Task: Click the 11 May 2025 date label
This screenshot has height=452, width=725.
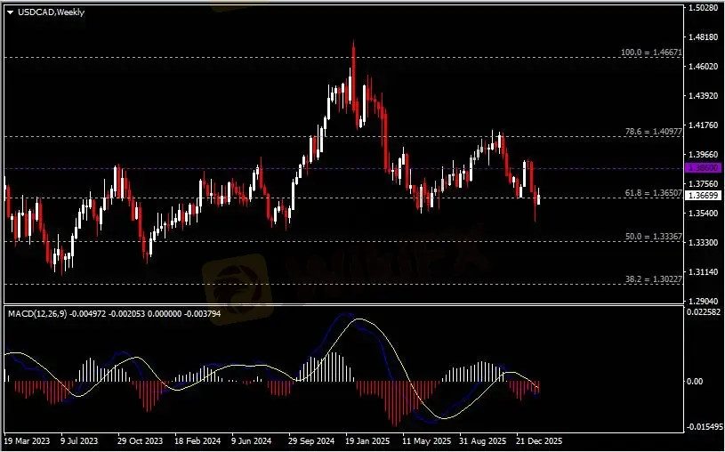Action: [x=426, y=441]
